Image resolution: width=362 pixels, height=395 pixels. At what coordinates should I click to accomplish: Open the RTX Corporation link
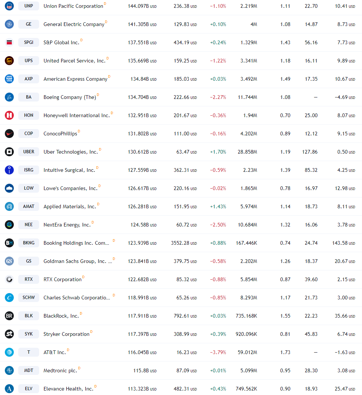tap(63, 279)
